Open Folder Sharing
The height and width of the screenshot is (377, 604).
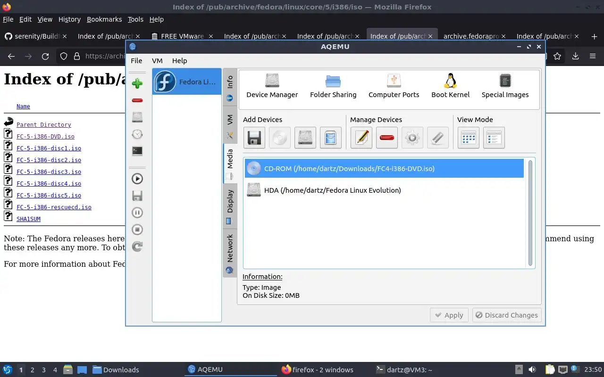coord(333,86)
